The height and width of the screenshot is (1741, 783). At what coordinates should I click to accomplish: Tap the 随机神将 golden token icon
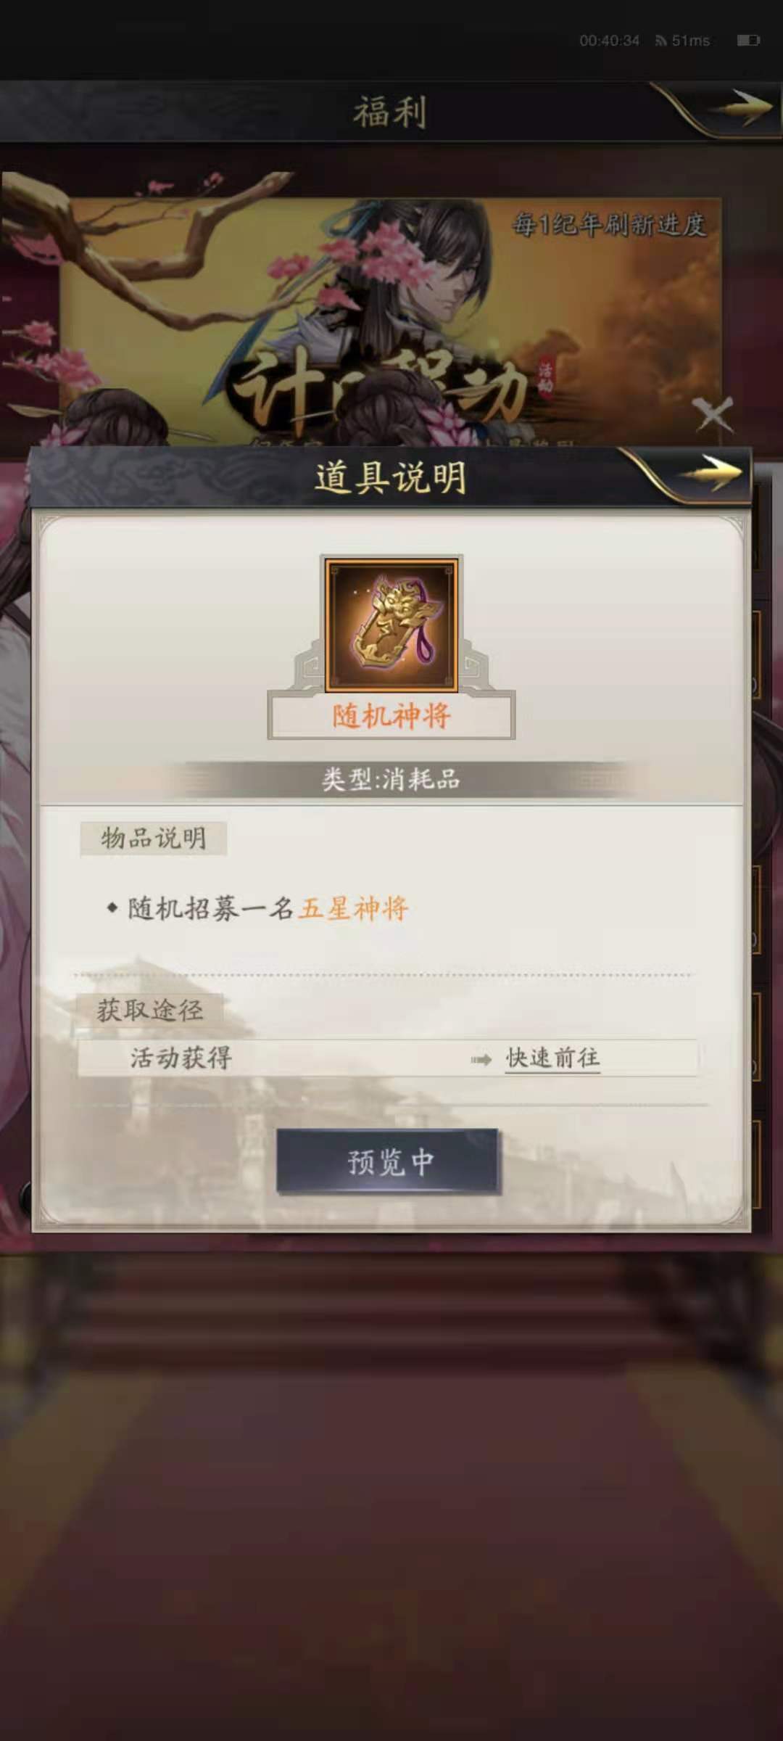pos(391,625)
